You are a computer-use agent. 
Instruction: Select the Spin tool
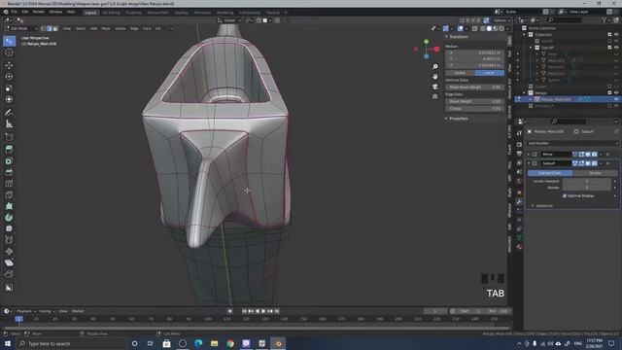(x=9, y=218)
